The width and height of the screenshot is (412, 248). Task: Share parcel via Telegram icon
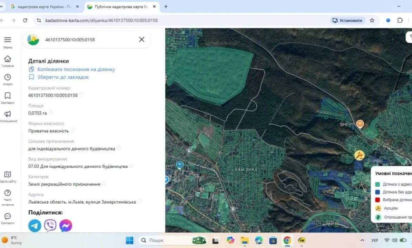click(x=35, y=226)
